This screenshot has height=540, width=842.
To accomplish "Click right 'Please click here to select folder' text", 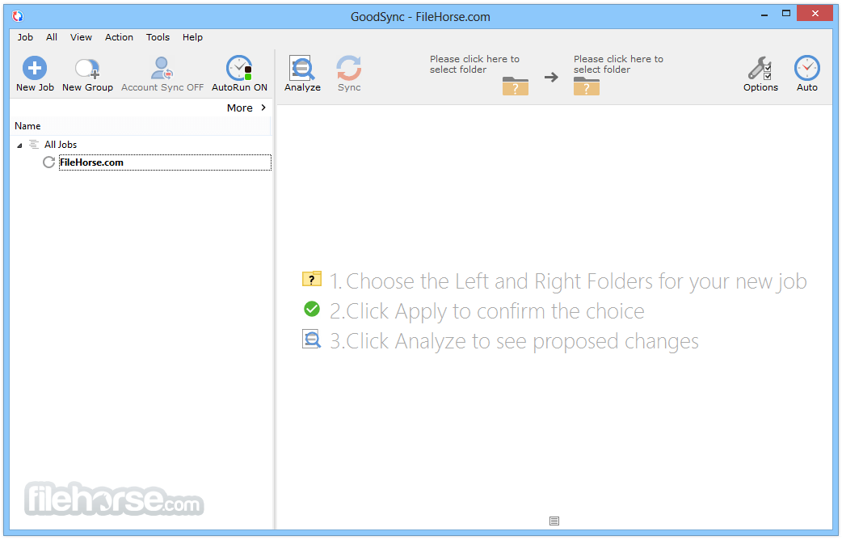I will tap(618, 64).
